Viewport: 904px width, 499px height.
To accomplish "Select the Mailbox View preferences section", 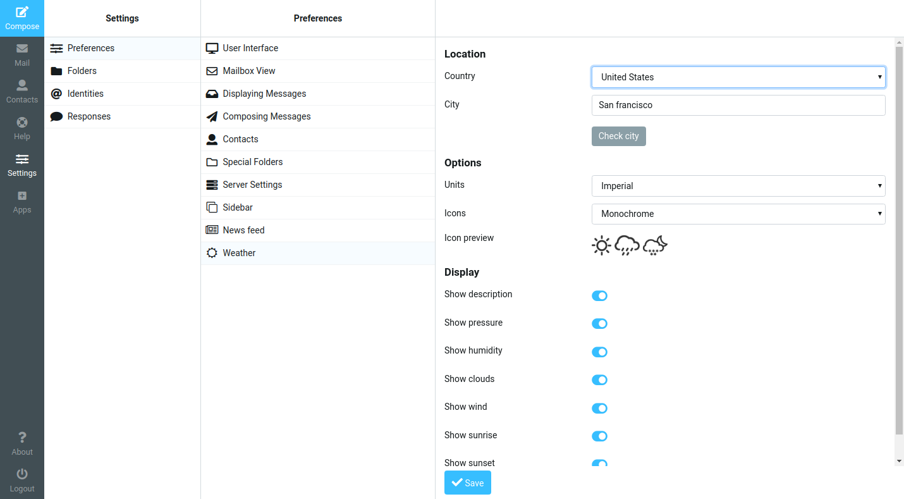I will 318,71.
